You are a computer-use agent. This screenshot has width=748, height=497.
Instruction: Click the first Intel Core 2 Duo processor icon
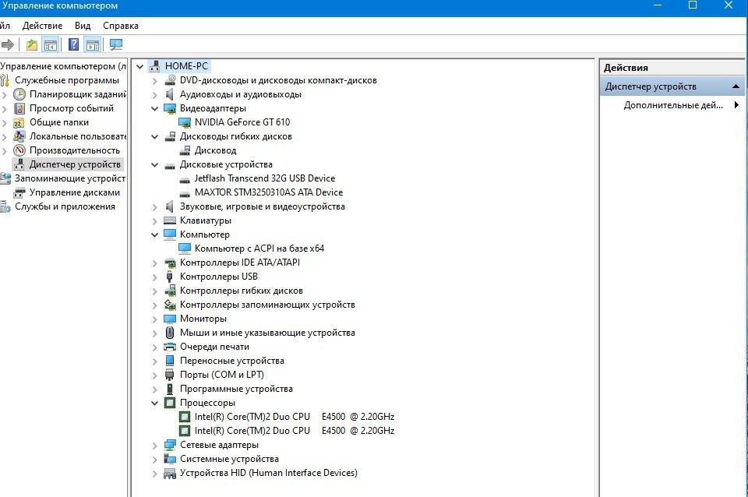point(185,417)
